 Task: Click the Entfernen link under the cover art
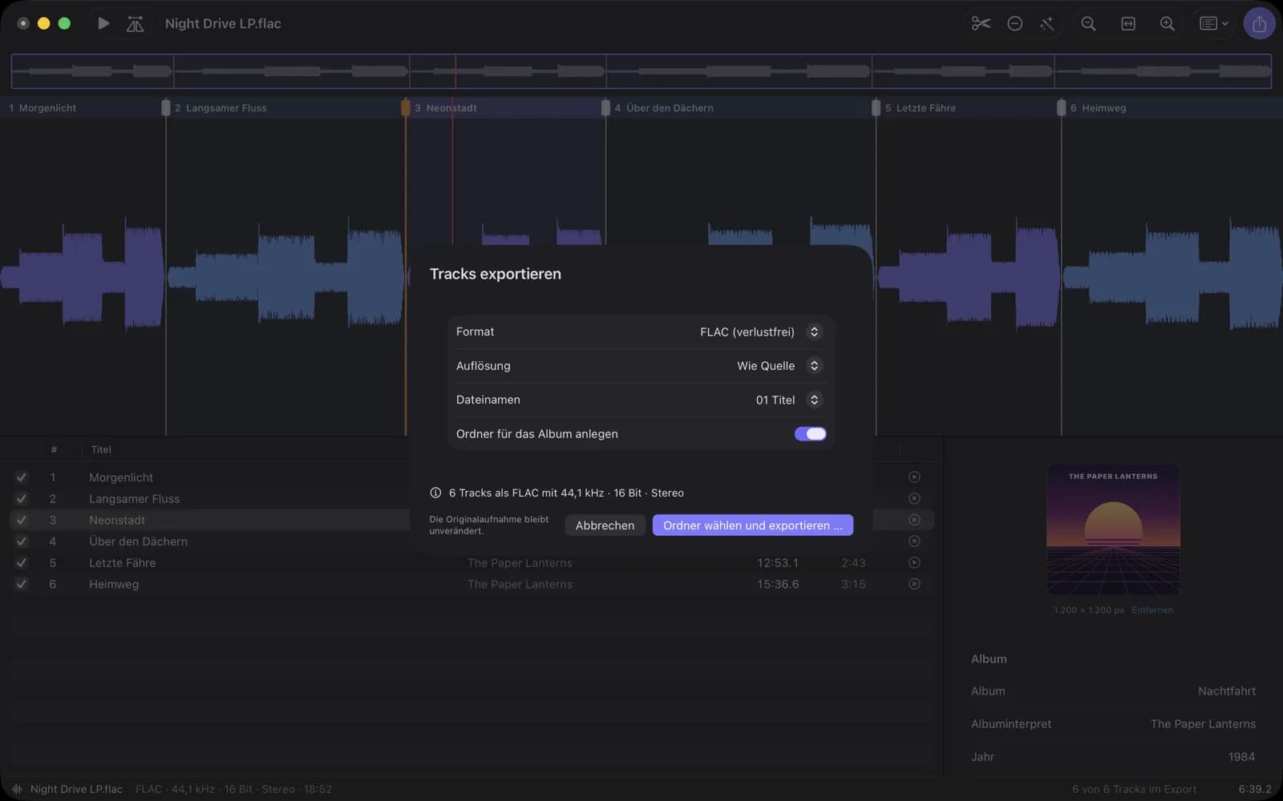[x=1151, y=610]
